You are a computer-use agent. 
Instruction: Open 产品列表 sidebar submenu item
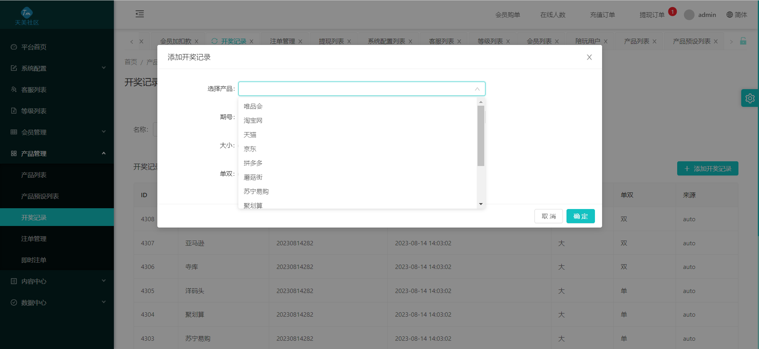57,175
